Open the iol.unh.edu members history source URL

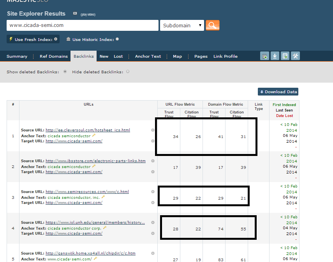[95, 223]
